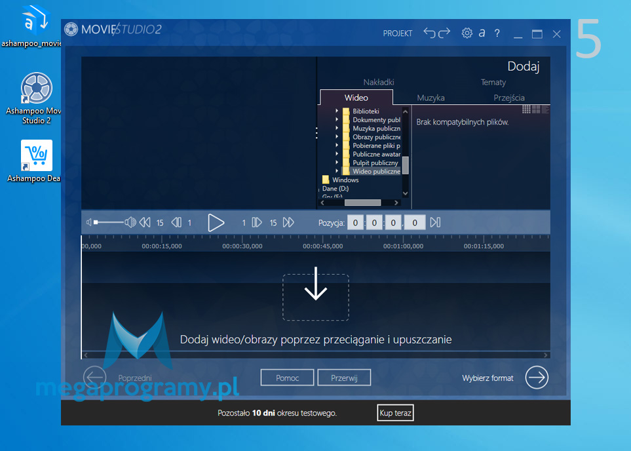Expand the Biblioteki folder arrow
The image size is (631, 451).
[337, 111]
